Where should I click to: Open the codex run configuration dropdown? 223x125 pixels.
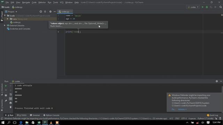pos(193,7)
